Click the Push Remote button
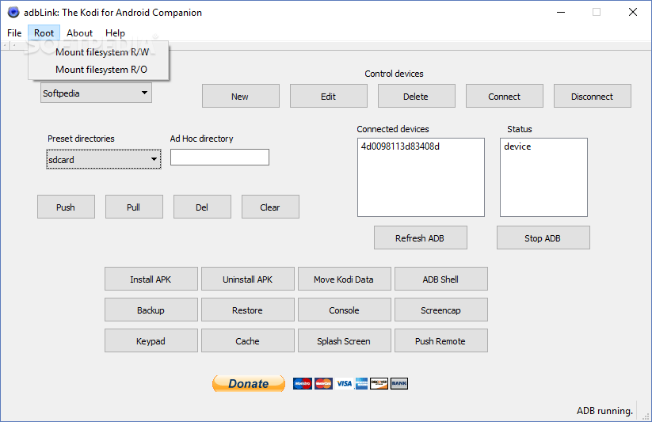 coord(440,340)
